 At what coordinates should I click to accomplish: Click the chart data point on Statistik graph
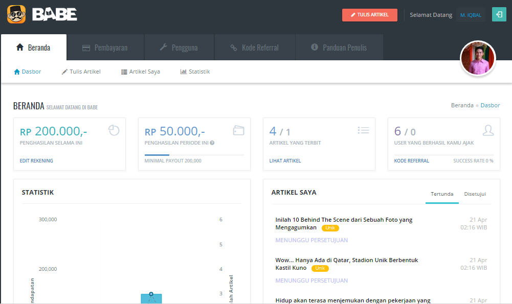point(151,294)
